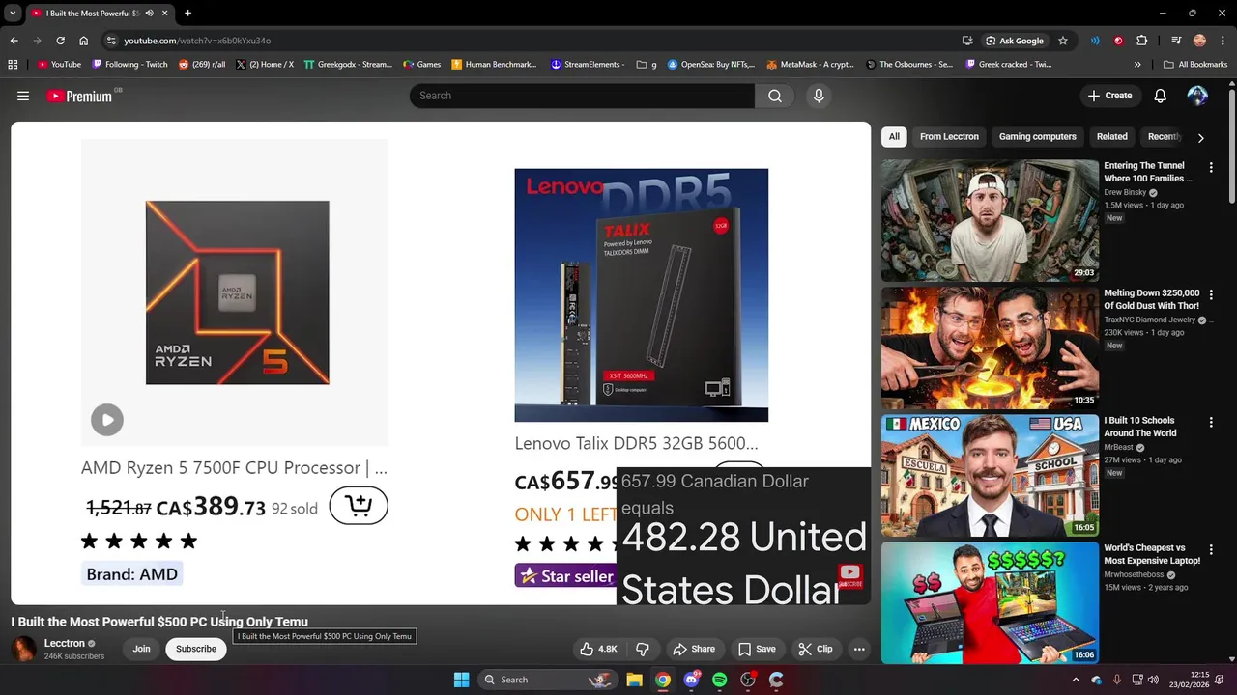Subscribe to the Lecctron channel
The image size is (1237, 695).
tap(196, 649)
